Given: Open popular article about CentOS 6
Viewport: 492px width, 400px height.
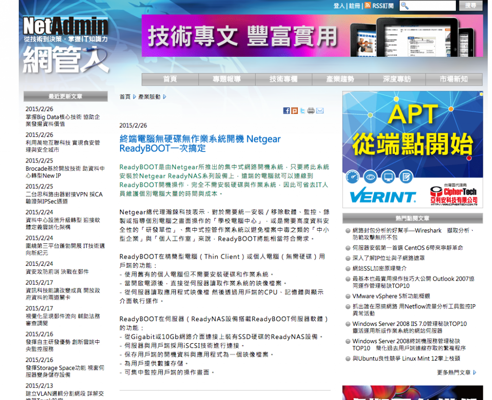Looking at the screenshot, I should point(407,248).
